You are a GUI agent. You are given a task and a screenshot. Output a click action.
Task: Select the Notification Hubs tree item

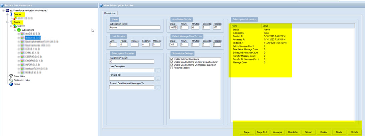point(22,80)
